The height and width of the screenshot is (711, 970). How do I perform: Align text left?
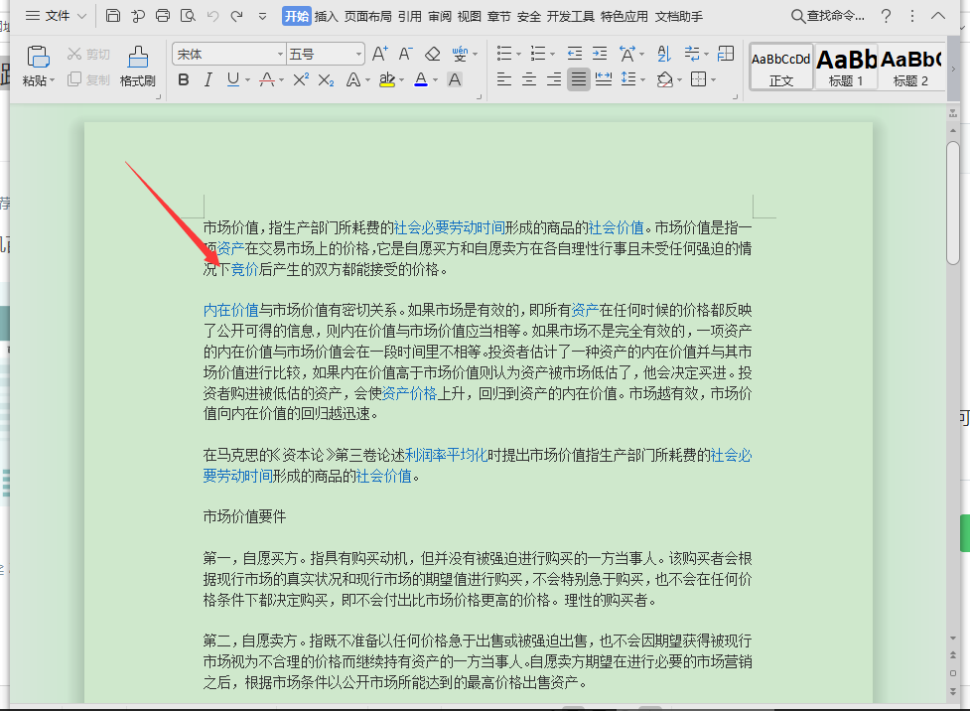click(x=504, y=79)
